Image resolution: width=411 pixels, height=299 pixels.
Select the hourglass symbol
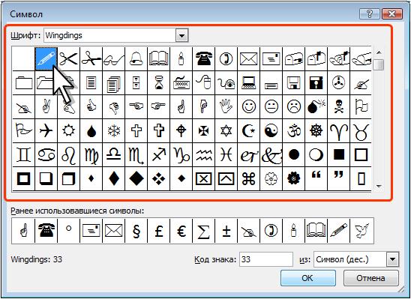pos(158,82)
